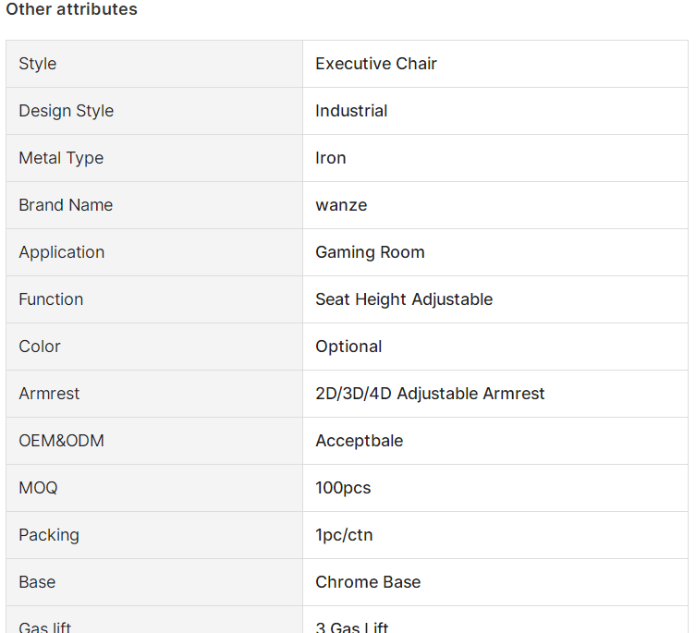Click the '100pcs' MOQ value

tap(343, 488)
